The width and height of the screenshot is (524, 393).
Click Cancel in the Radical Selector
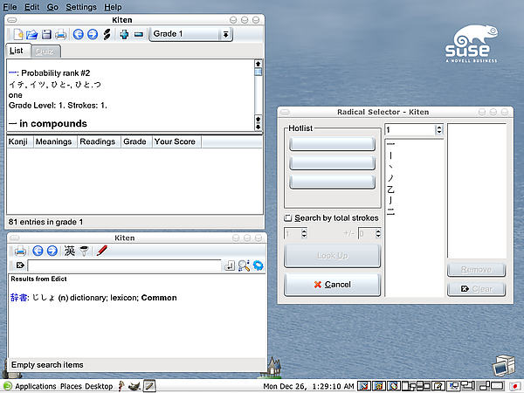coord(332,285)
